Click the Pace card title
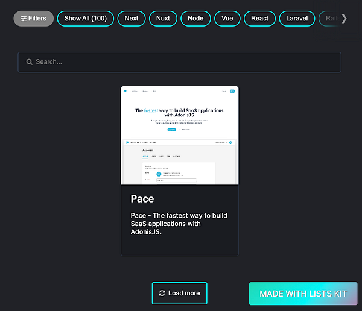362x311 pixels. 142,199
